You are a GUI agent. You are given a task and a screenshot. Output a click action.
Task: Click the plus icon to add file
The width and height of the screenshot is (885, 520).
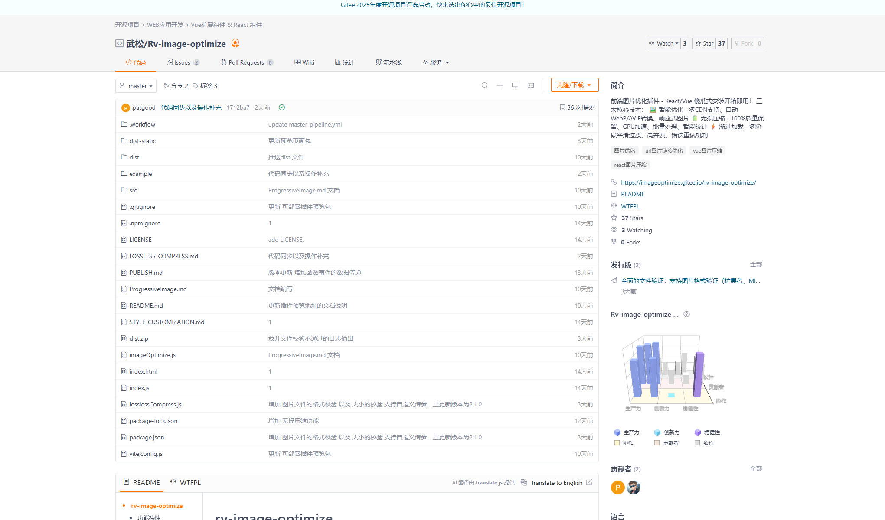[500, 85]
